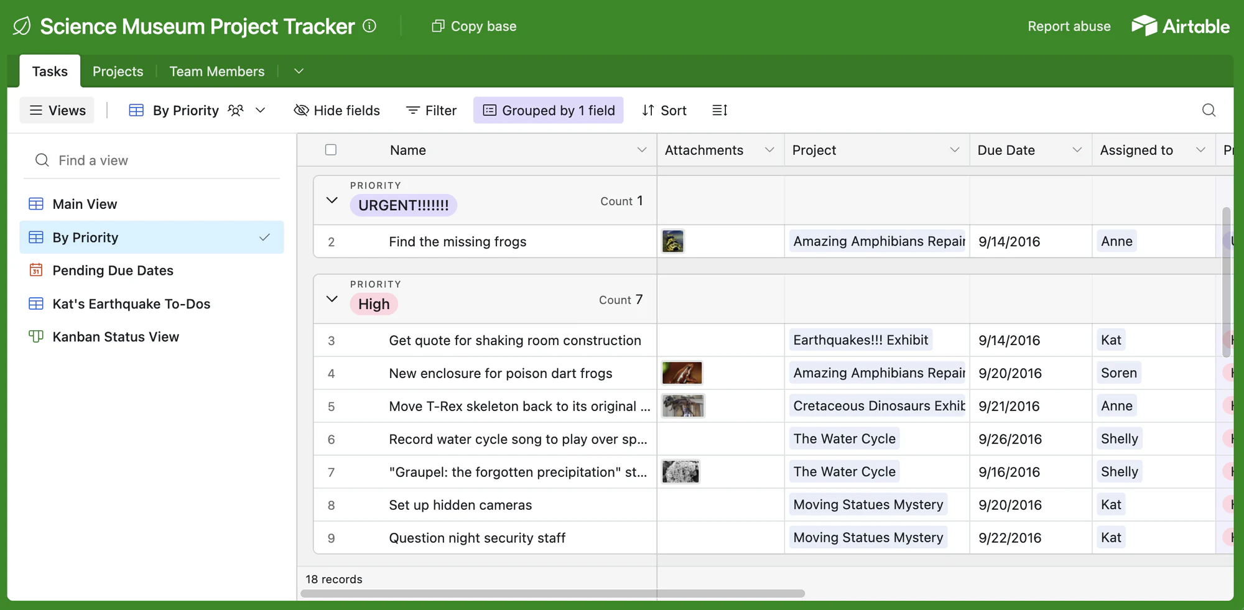The width and height of the screenshot is (1244, 610).
Task: Open the Filter option
Action: [x=431, y=110]
